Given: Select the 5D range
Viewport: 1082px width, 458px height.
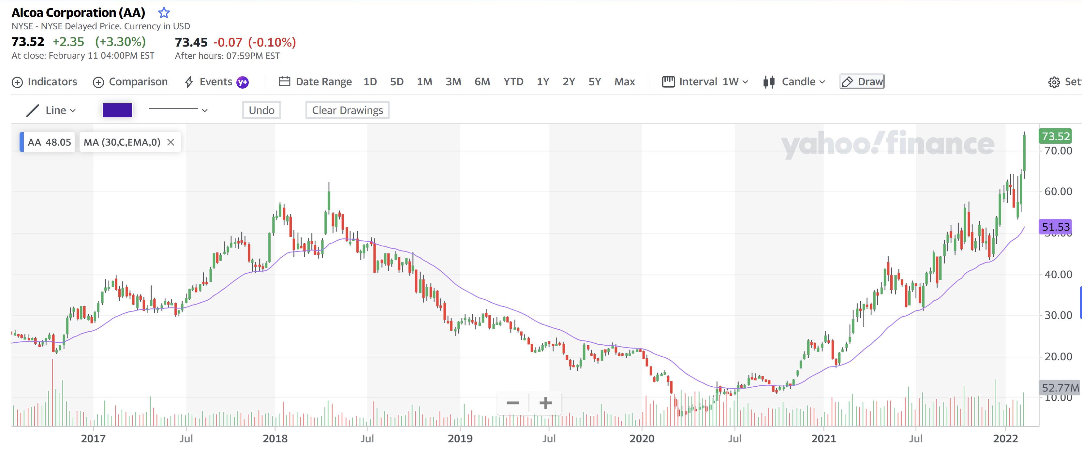Looking at the screenshot, I should (397, 82).
